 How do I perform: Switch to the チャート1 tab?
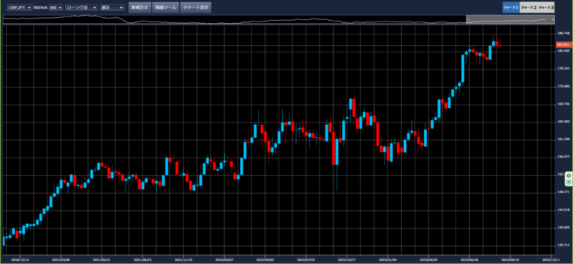pos(511,7)
